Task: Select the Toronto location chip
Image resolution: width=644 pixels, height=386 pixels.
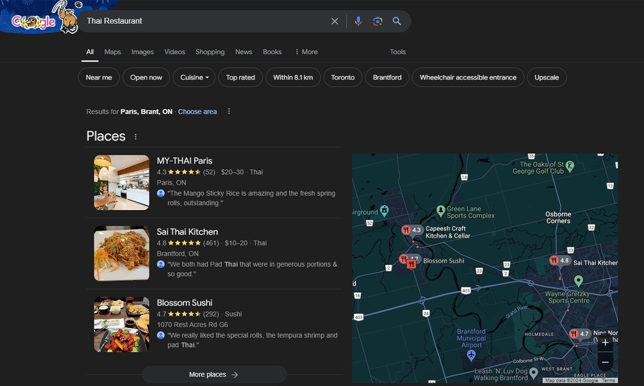Action: click(343, 77)
